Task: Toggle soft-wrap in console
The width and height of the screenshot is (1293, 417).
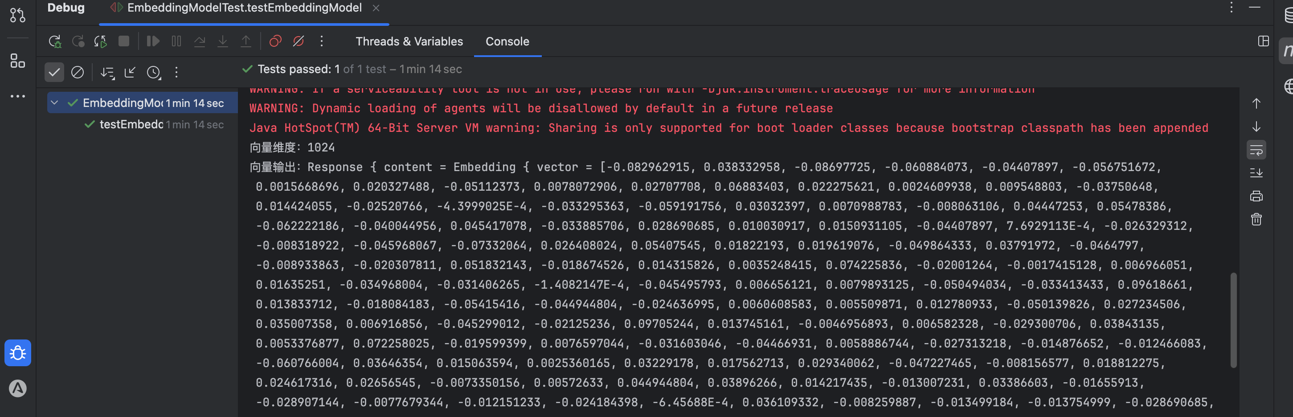Action: (x=1256, y=150)
